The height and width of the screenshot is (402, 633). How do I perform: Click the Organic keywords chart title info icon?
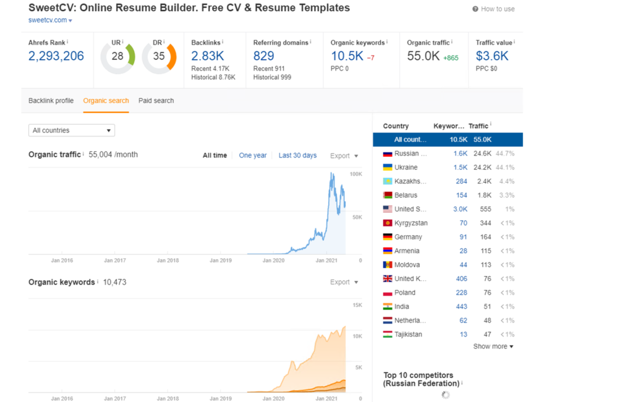pyautogui.click(x=98, y=282)
